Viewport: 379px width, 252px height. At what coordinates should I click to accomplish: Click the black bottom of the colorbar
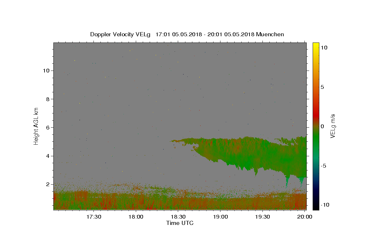tap(316, 206)
